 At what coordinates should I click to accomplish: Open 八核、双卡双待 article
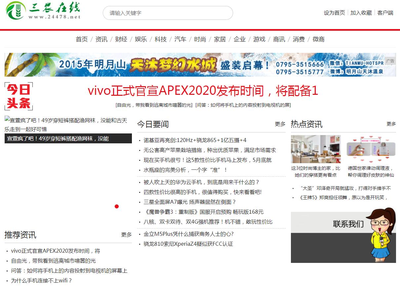(208, 222)
